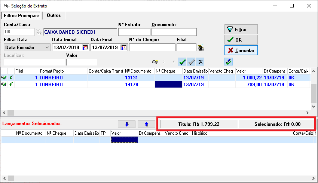Click the pencil-check icon below Cancelar

point(229,62)
